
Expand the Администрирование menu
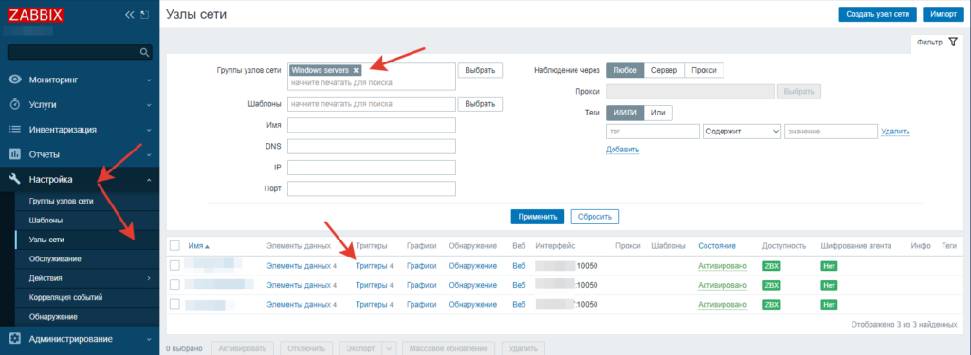tap(149, 339)
